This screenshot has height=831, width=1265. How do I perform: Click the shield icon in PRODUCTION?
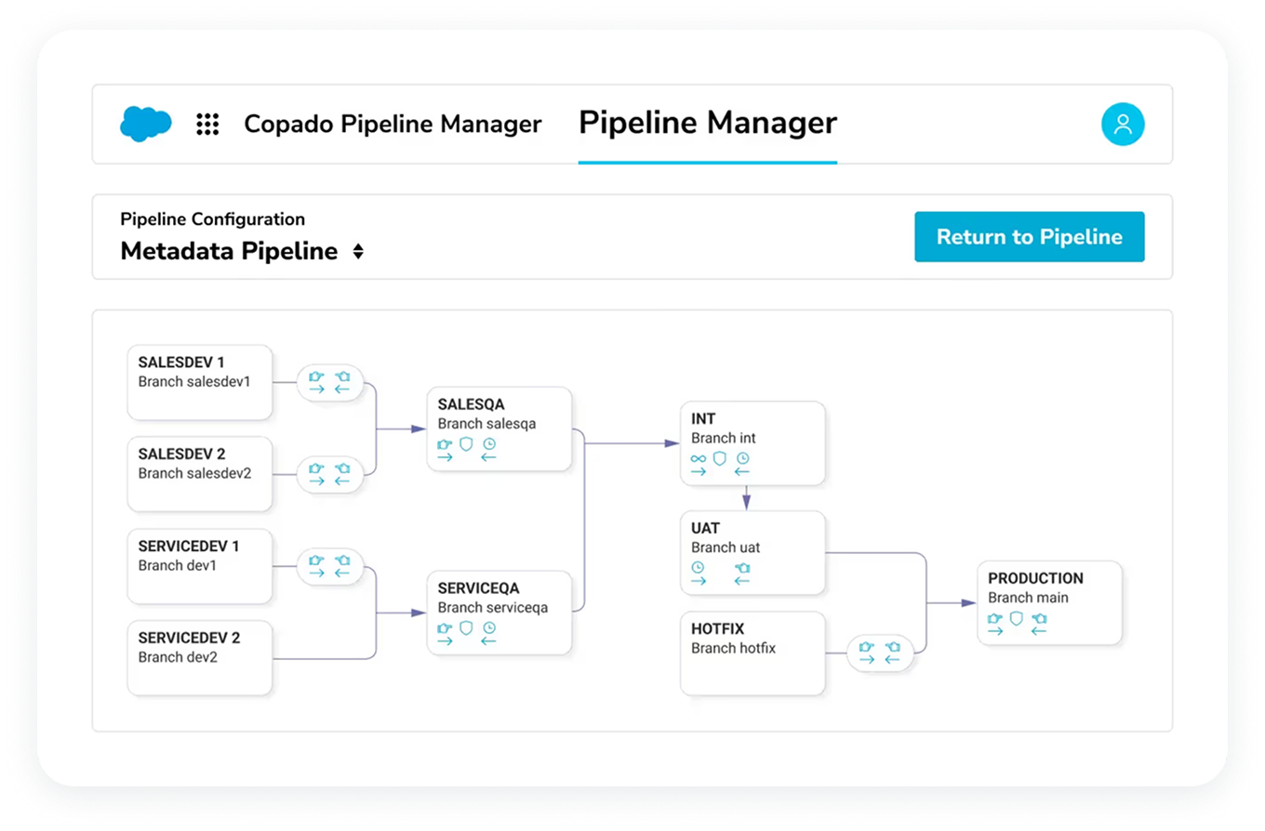1017,618
